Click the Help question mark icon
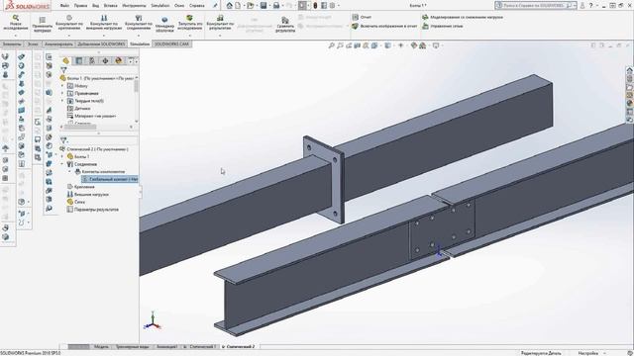This screenshot has width=634, height=356. (x=590, y=6)
